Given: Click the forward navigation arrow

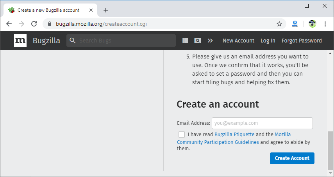Looking at the screenshot, I should click(x=21, y=24).
